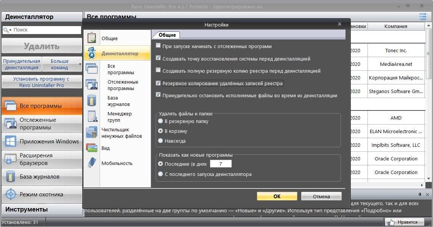Image resolution: width=433 pixels, height=227 pixels.
Task: Click the days value field showing 7
Action: click(x=220, y=164)
